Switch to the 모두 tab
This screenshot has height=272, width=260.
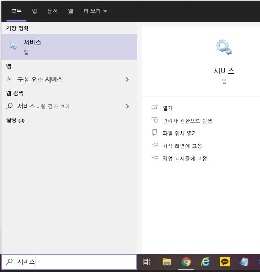pos(16,11)
